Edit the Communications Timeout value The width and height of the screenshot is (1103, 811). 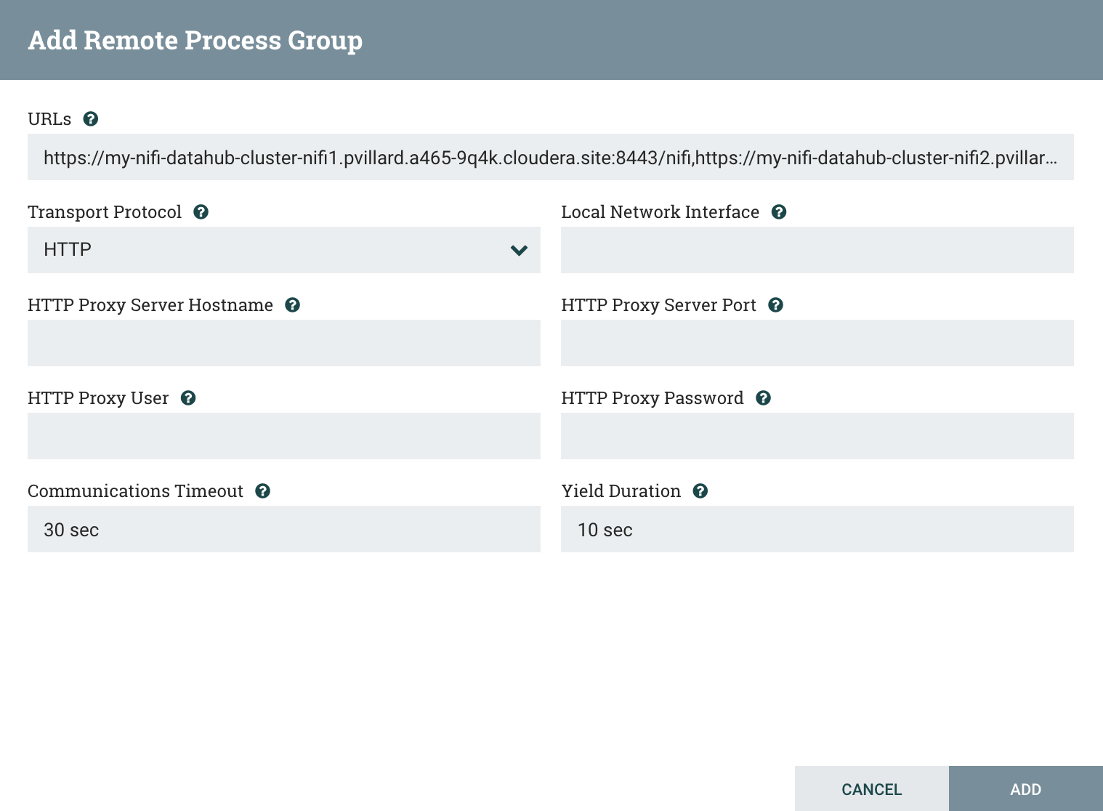coord(283,529)
